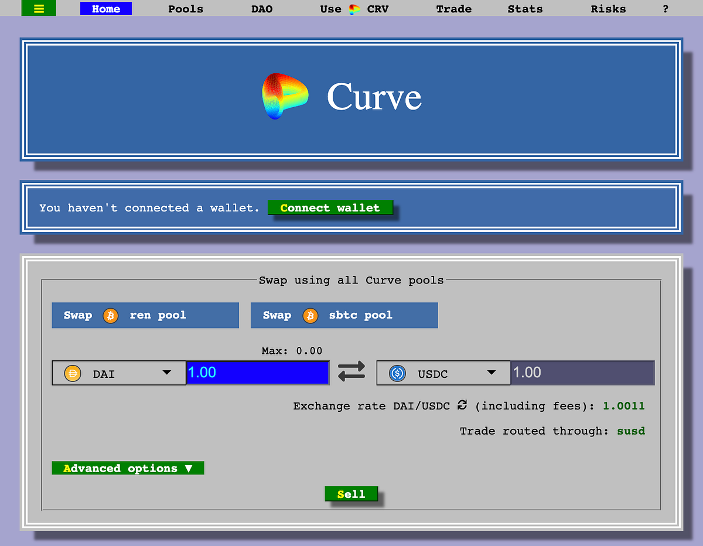The width and height of the screenshot is (703, 546).
Task: Click the Bitcoin icon on sbtc pool button
Action: pos(310,315)
